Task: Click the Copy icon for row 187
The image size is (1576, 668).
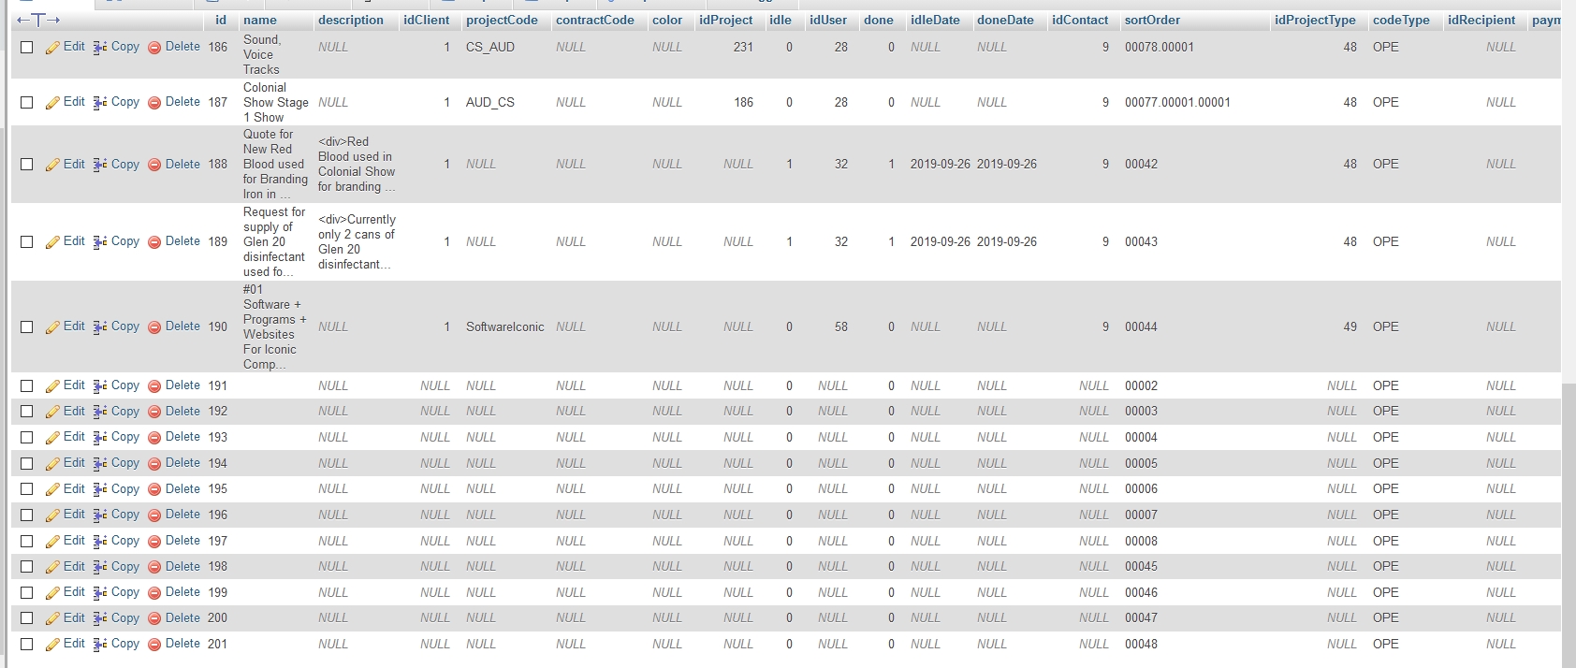Action: tap(100, 103)
